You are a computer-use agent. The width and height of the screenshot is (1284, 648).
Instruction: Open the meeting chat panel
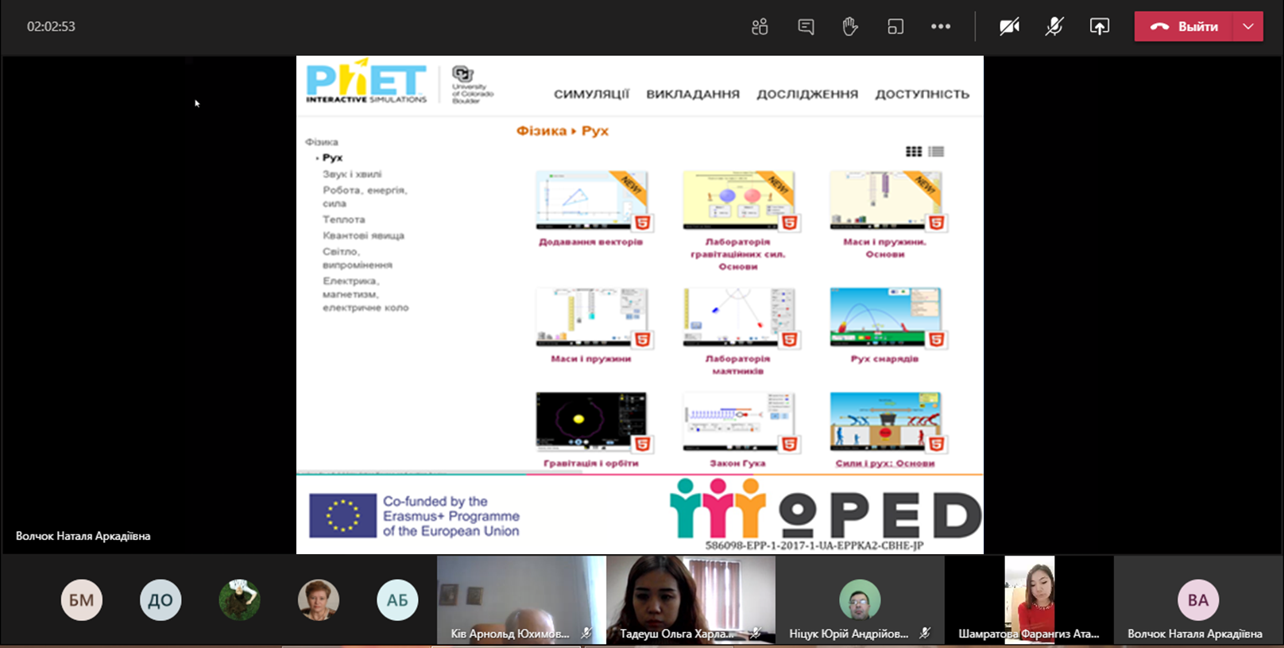806,26
